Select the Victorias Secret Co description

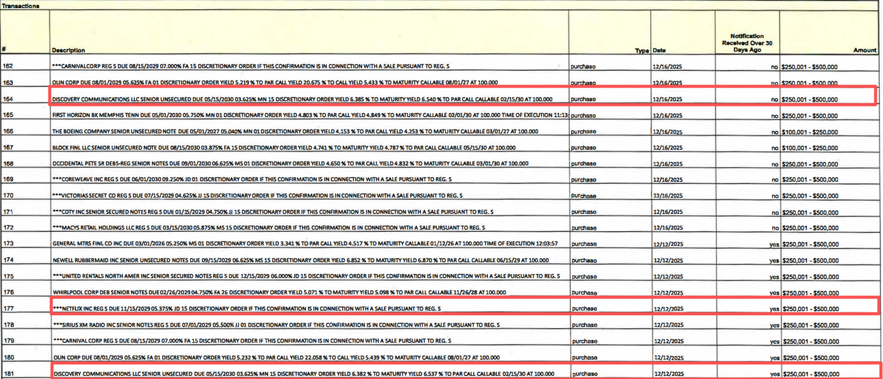[x=257, y=196]
